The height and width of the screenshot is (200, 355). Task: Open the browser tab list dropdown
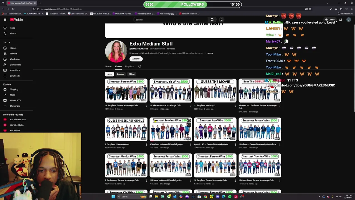[328, 3]
